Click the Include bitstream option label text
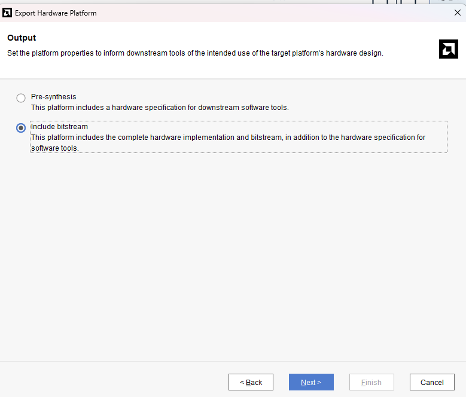The width and height of the screenshot is (466, 397). 59,127
